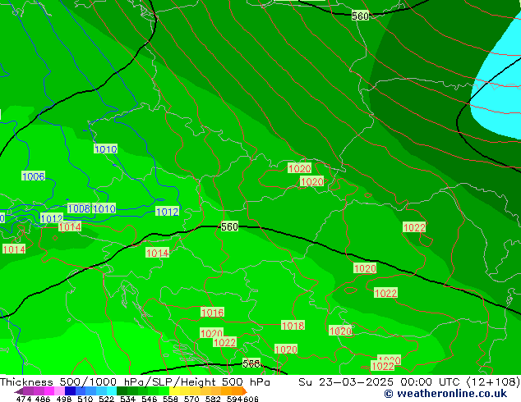Click the 498 legend number
521x402 pixels.
64,399
